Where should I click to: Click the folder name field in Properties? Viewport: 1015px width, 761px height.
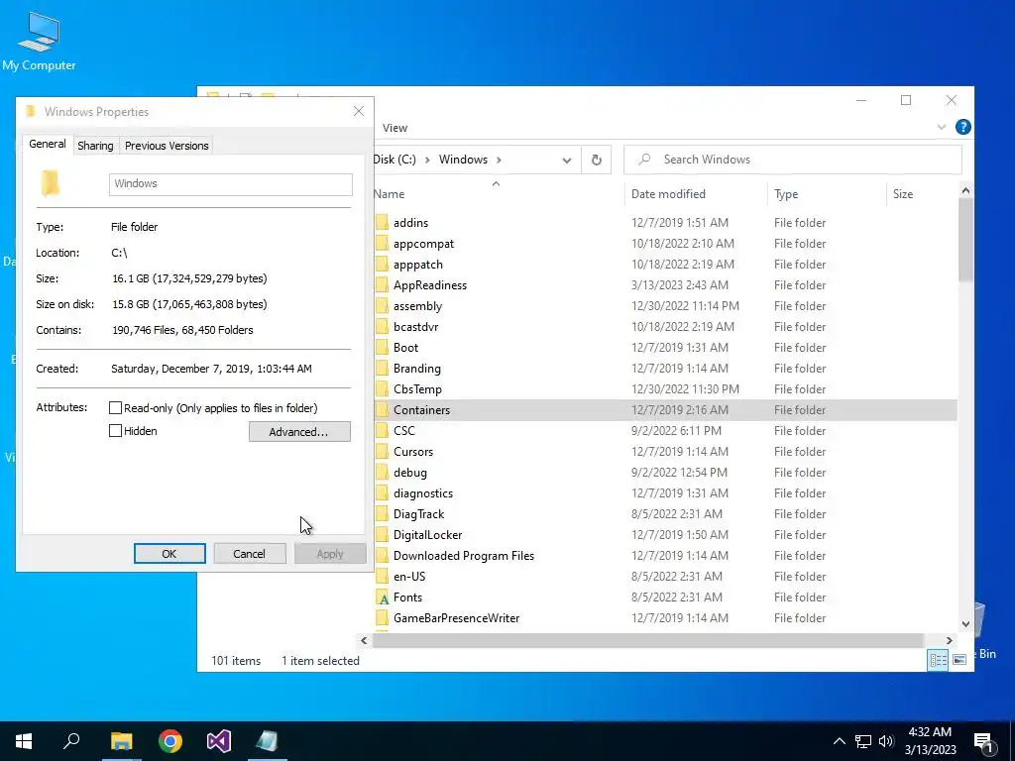tap(230, 183)
